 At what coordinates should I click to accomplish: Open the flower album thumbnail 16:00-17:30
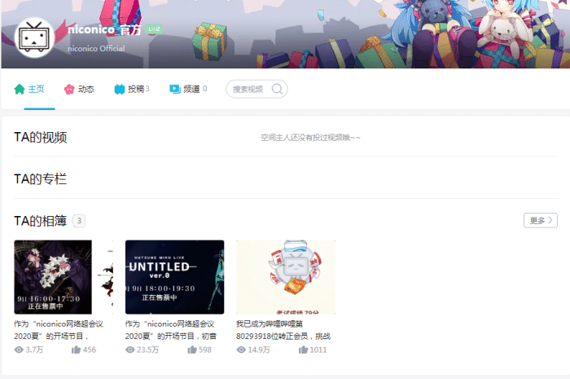(x=64, y=277)
